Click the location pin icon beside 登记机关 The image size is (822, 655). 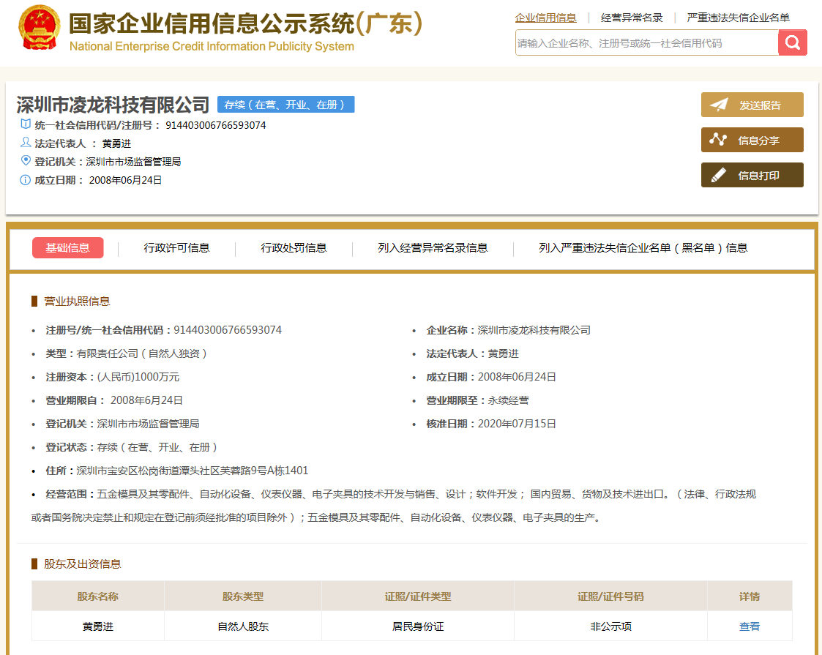25,161
